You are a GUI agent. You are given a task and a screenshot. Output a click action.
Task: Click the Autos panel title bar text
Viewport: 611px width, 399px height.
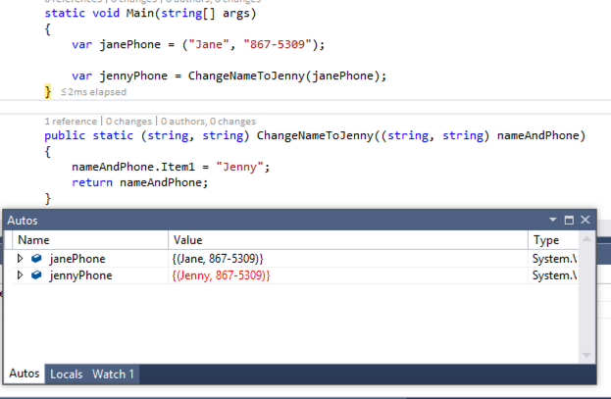23,221
